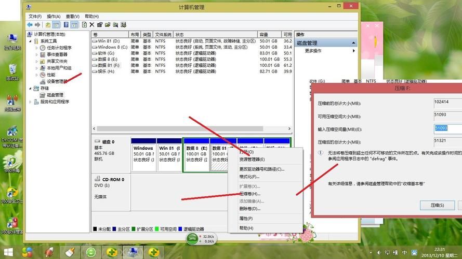This screenshot has width=462, height=259.
Task: Open the 360杀毒 desktop icon
Action: coord(12,164)
